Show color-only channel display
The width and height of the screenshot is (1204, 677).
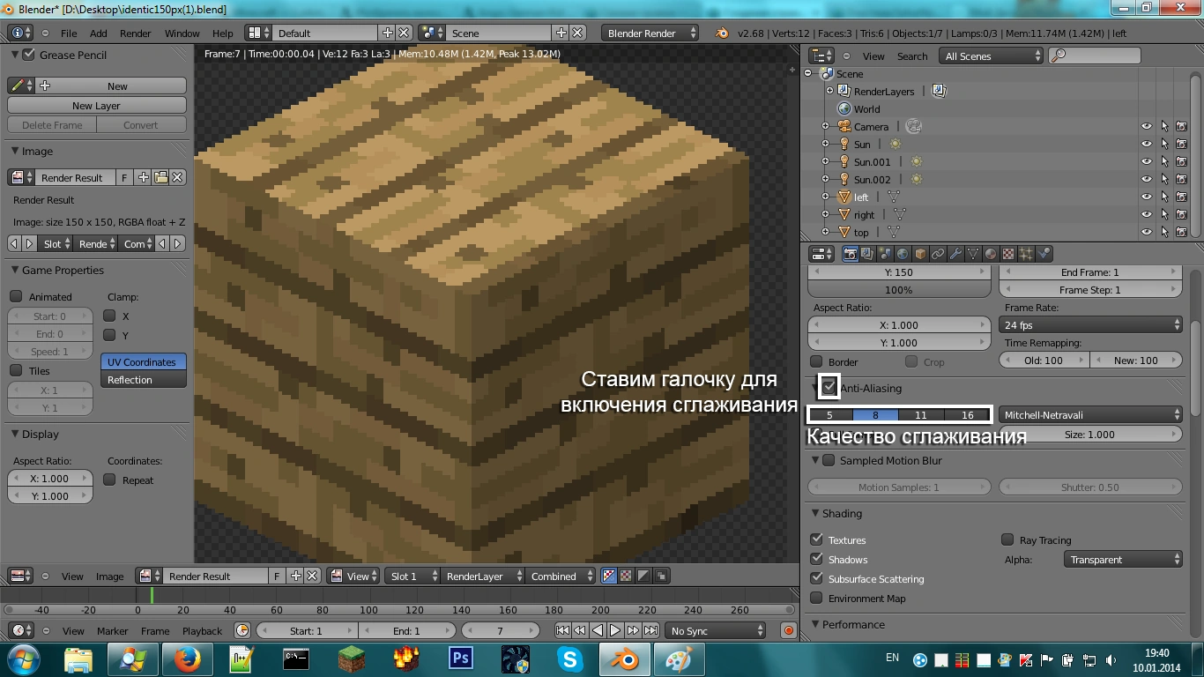point(626,576)
